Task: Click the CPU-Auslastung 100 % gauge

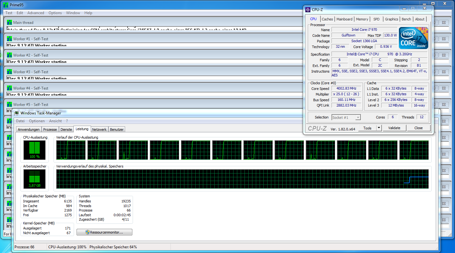Action: point(35,150)
